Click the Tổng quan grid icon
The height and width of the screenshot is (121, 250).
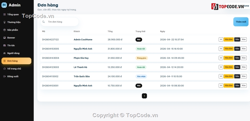click(x=4, y=14)
